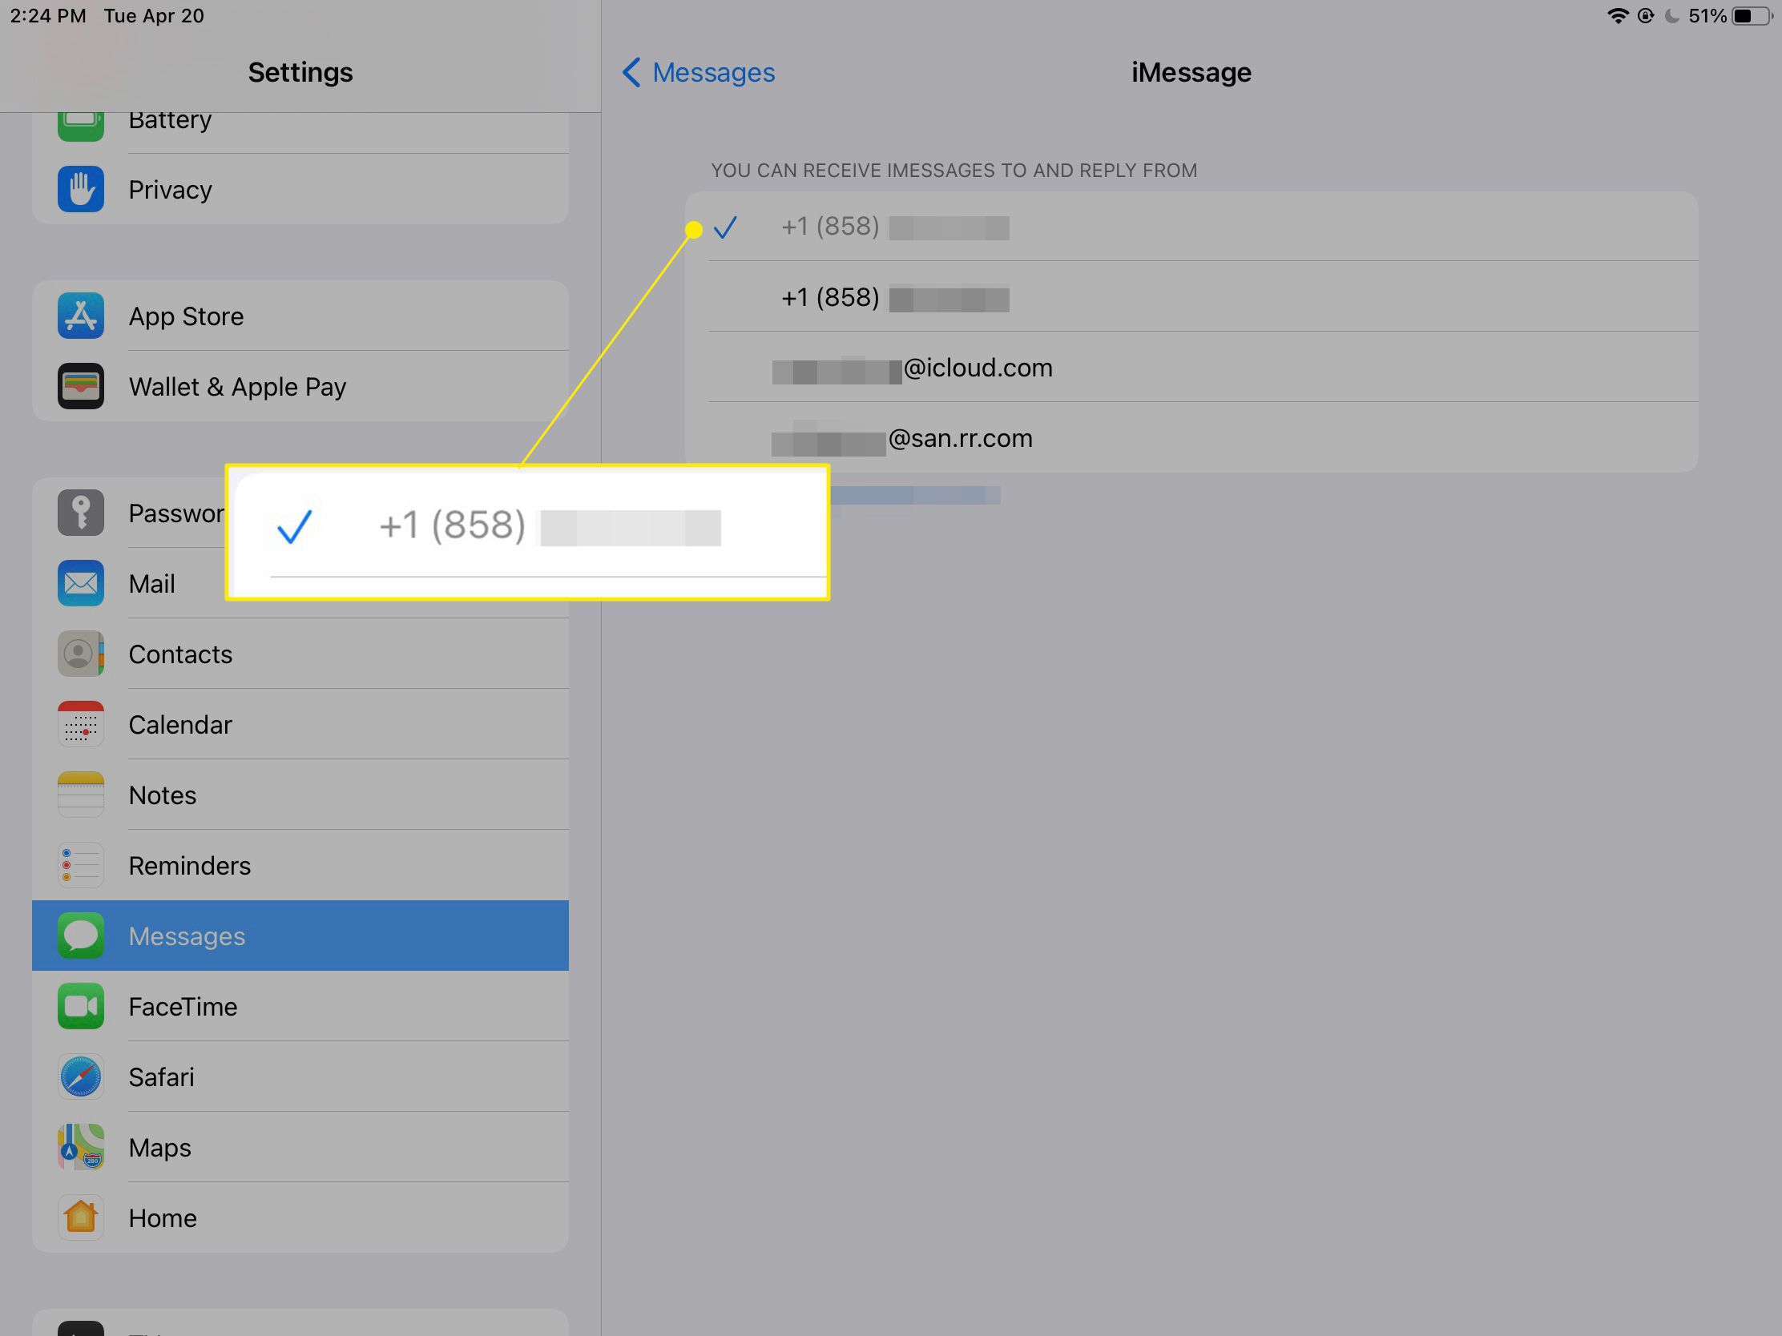Open Privacy settings

(300, 189)
